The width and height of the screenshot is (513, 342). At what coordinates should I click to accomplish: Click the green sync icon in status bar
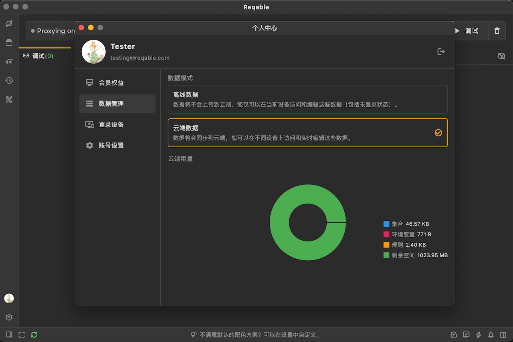(x=34, y=335)
